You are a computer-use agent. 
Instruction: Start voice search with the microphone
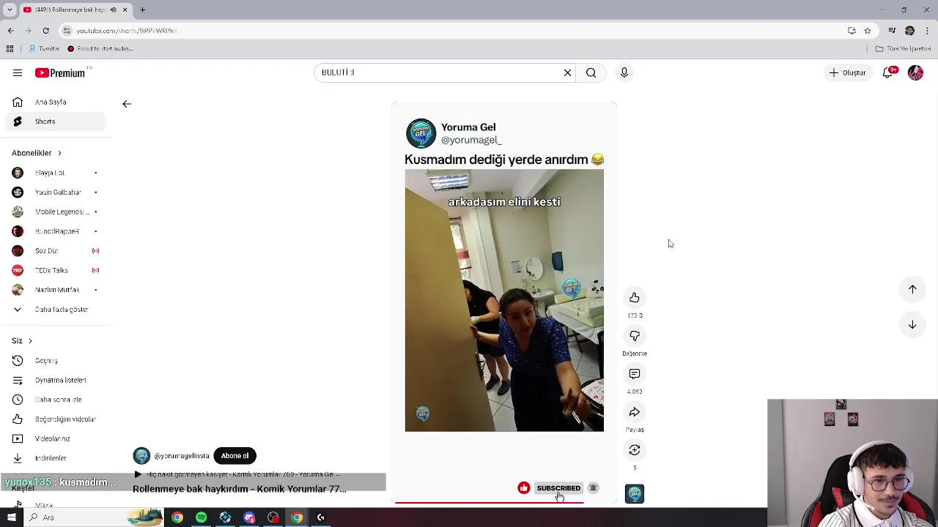624,72
